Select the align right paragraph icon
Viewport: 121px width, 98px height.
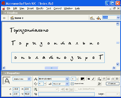(x=113, y=79)
